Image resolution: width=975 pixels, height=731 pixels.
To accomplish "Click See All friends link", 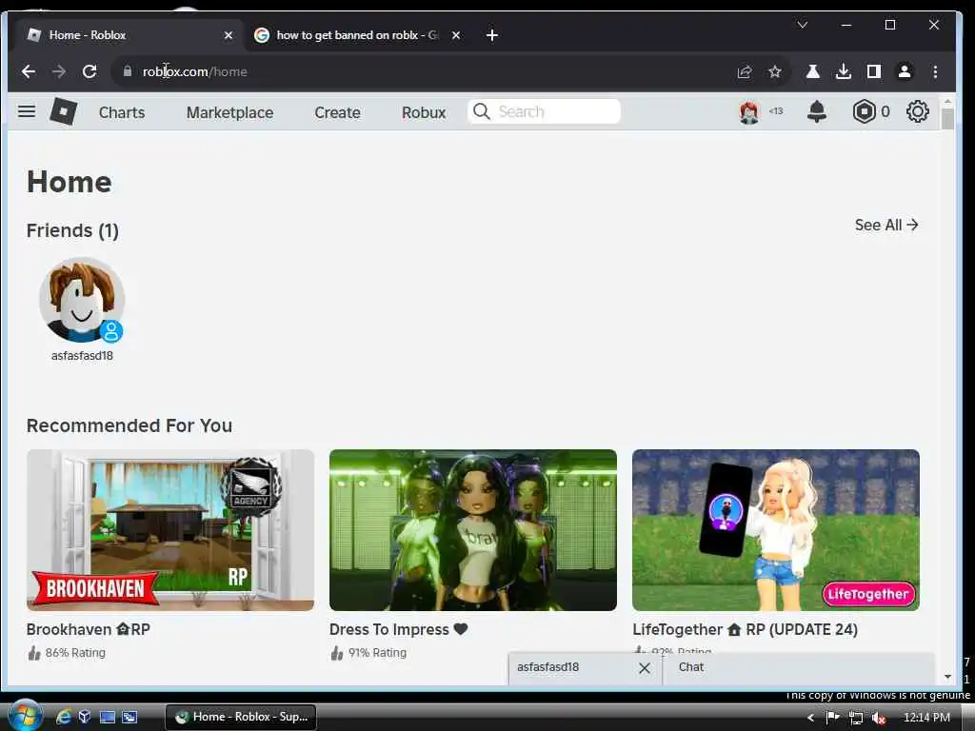I will [886, 225].
